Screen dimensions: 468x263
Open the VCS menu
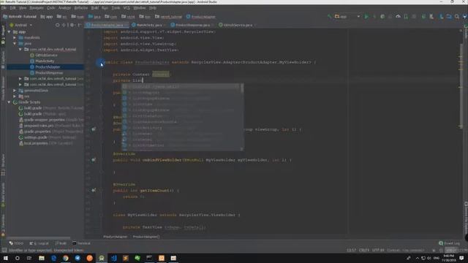(x=127, y=8)
